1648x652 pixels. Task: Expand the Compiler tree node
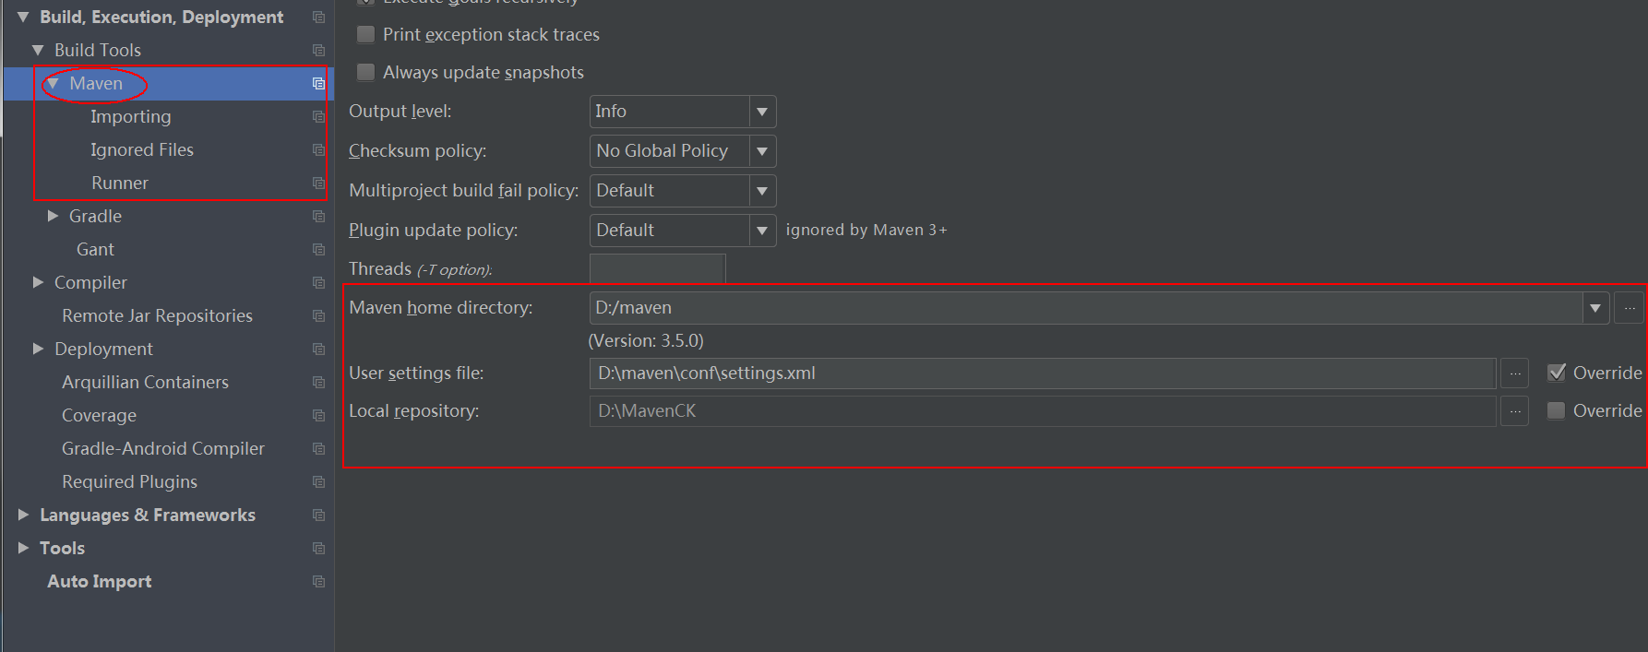pos(38,282)
